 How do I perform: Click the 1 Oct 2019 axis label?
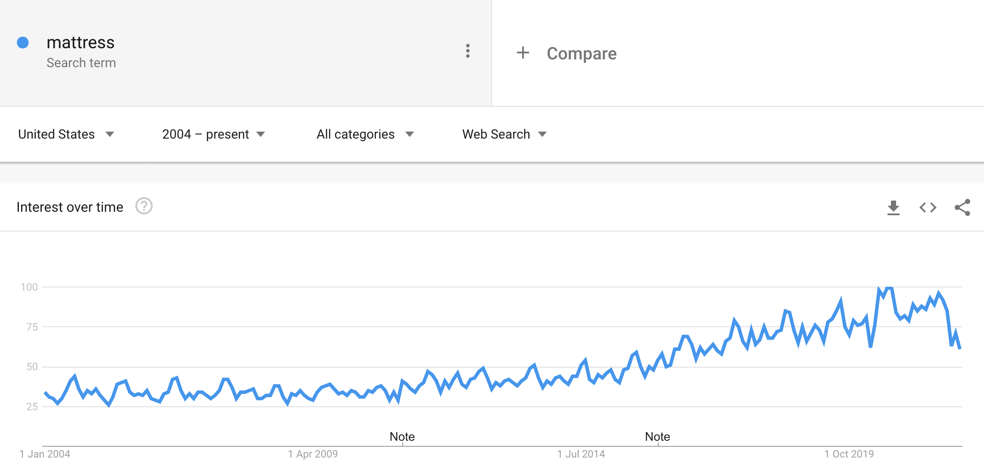point(849,454)
